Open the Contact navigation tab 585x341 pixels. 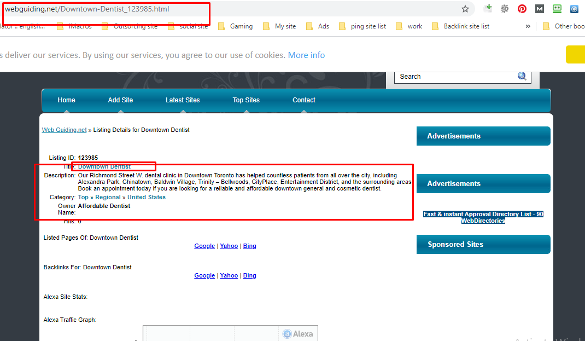pos(304,100)
